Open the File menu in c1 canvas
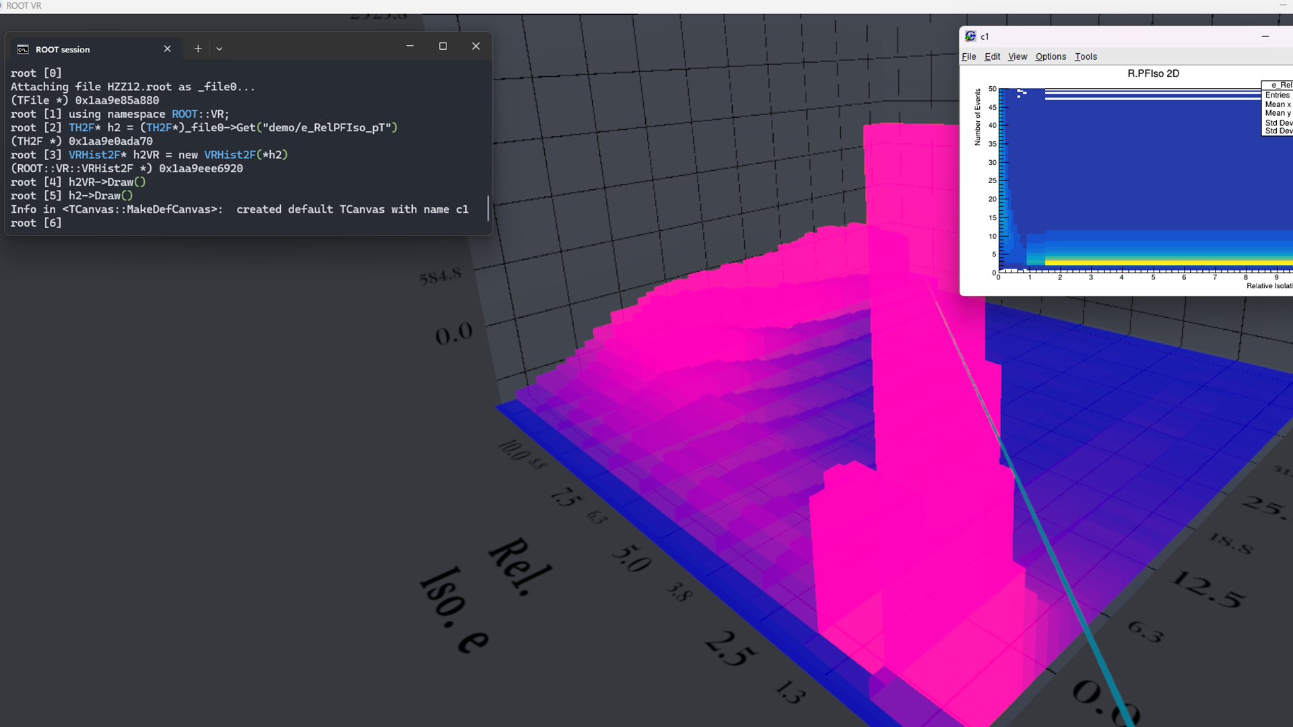 coord(968,57)
